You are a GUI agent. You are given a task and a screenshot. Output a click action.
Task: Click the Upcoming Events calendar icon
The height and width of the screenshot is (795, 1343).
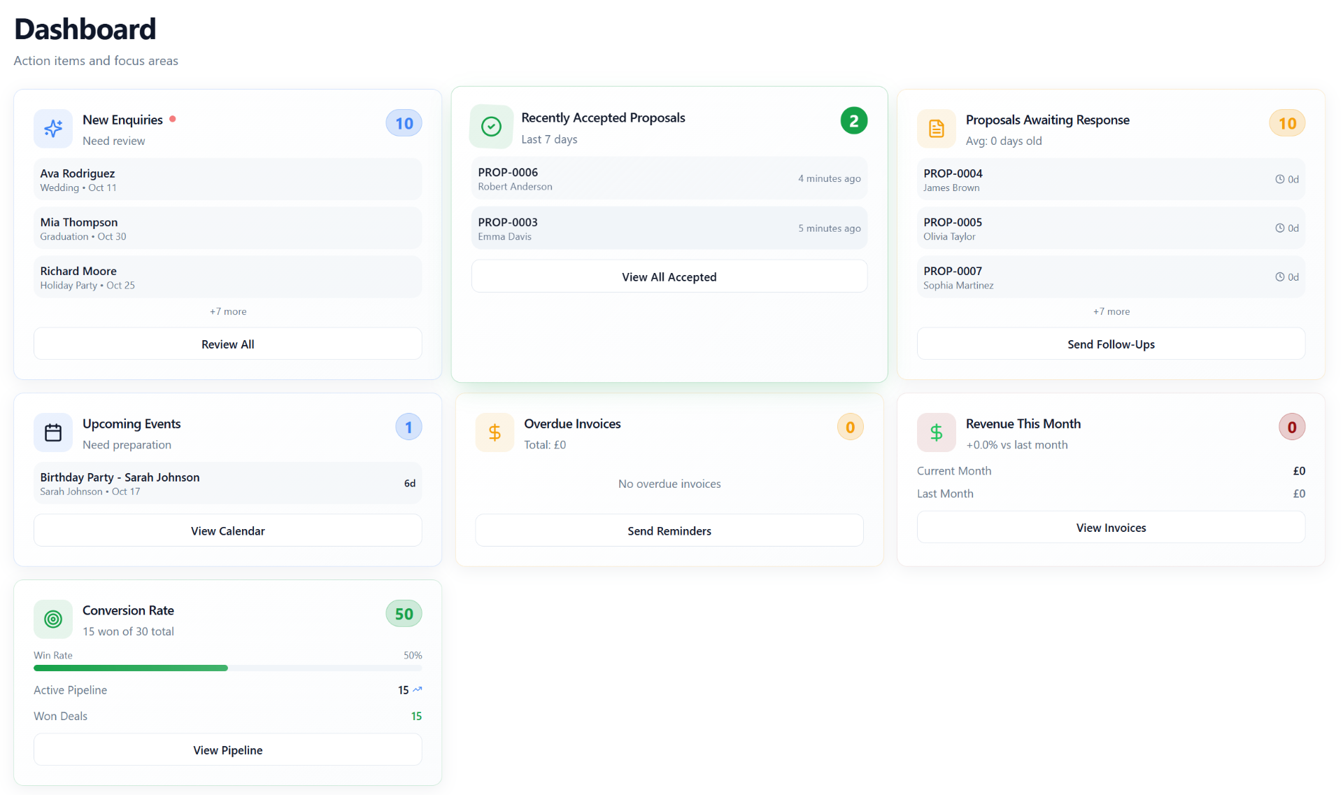pyautogui.click(x=53, y=432)
